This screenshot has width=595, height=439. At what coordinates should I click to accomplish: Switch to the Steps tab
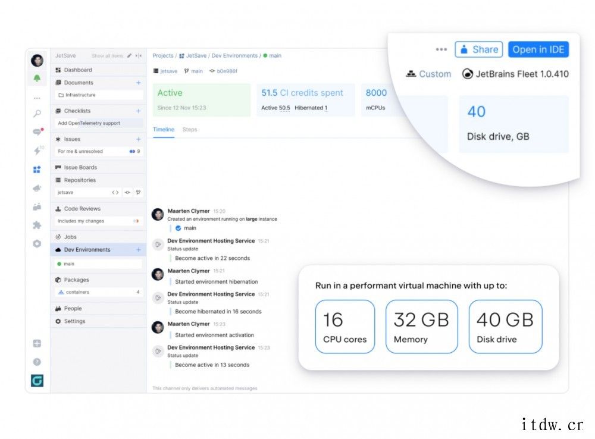click(190, 130)
